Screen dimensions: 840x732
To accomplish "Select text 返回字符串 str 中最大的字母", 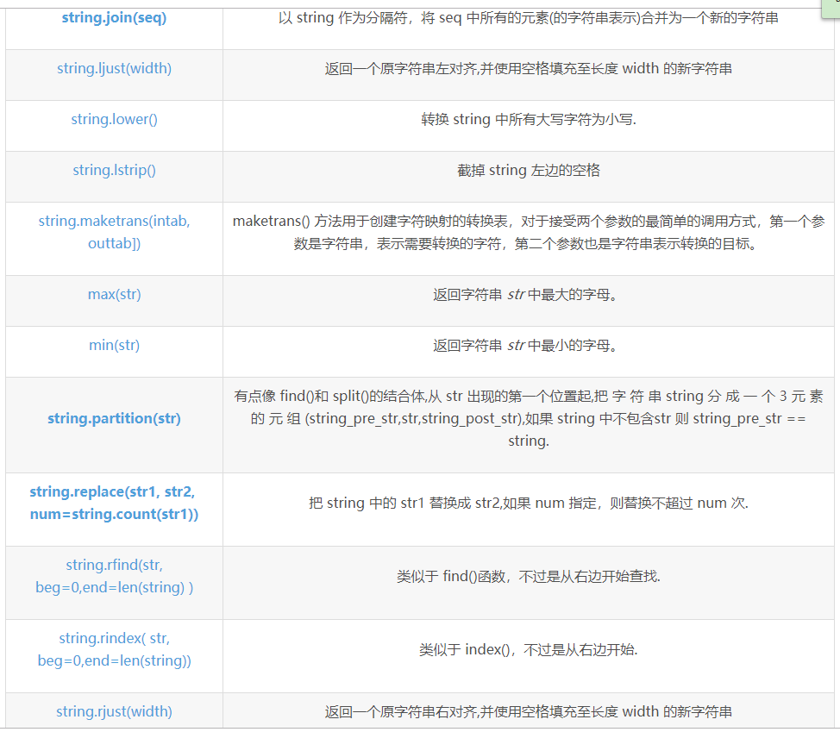I will click(x=525, y=294).
